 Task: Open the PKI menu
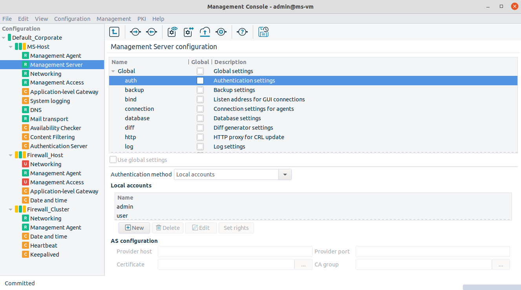click(x=142, y=18)
